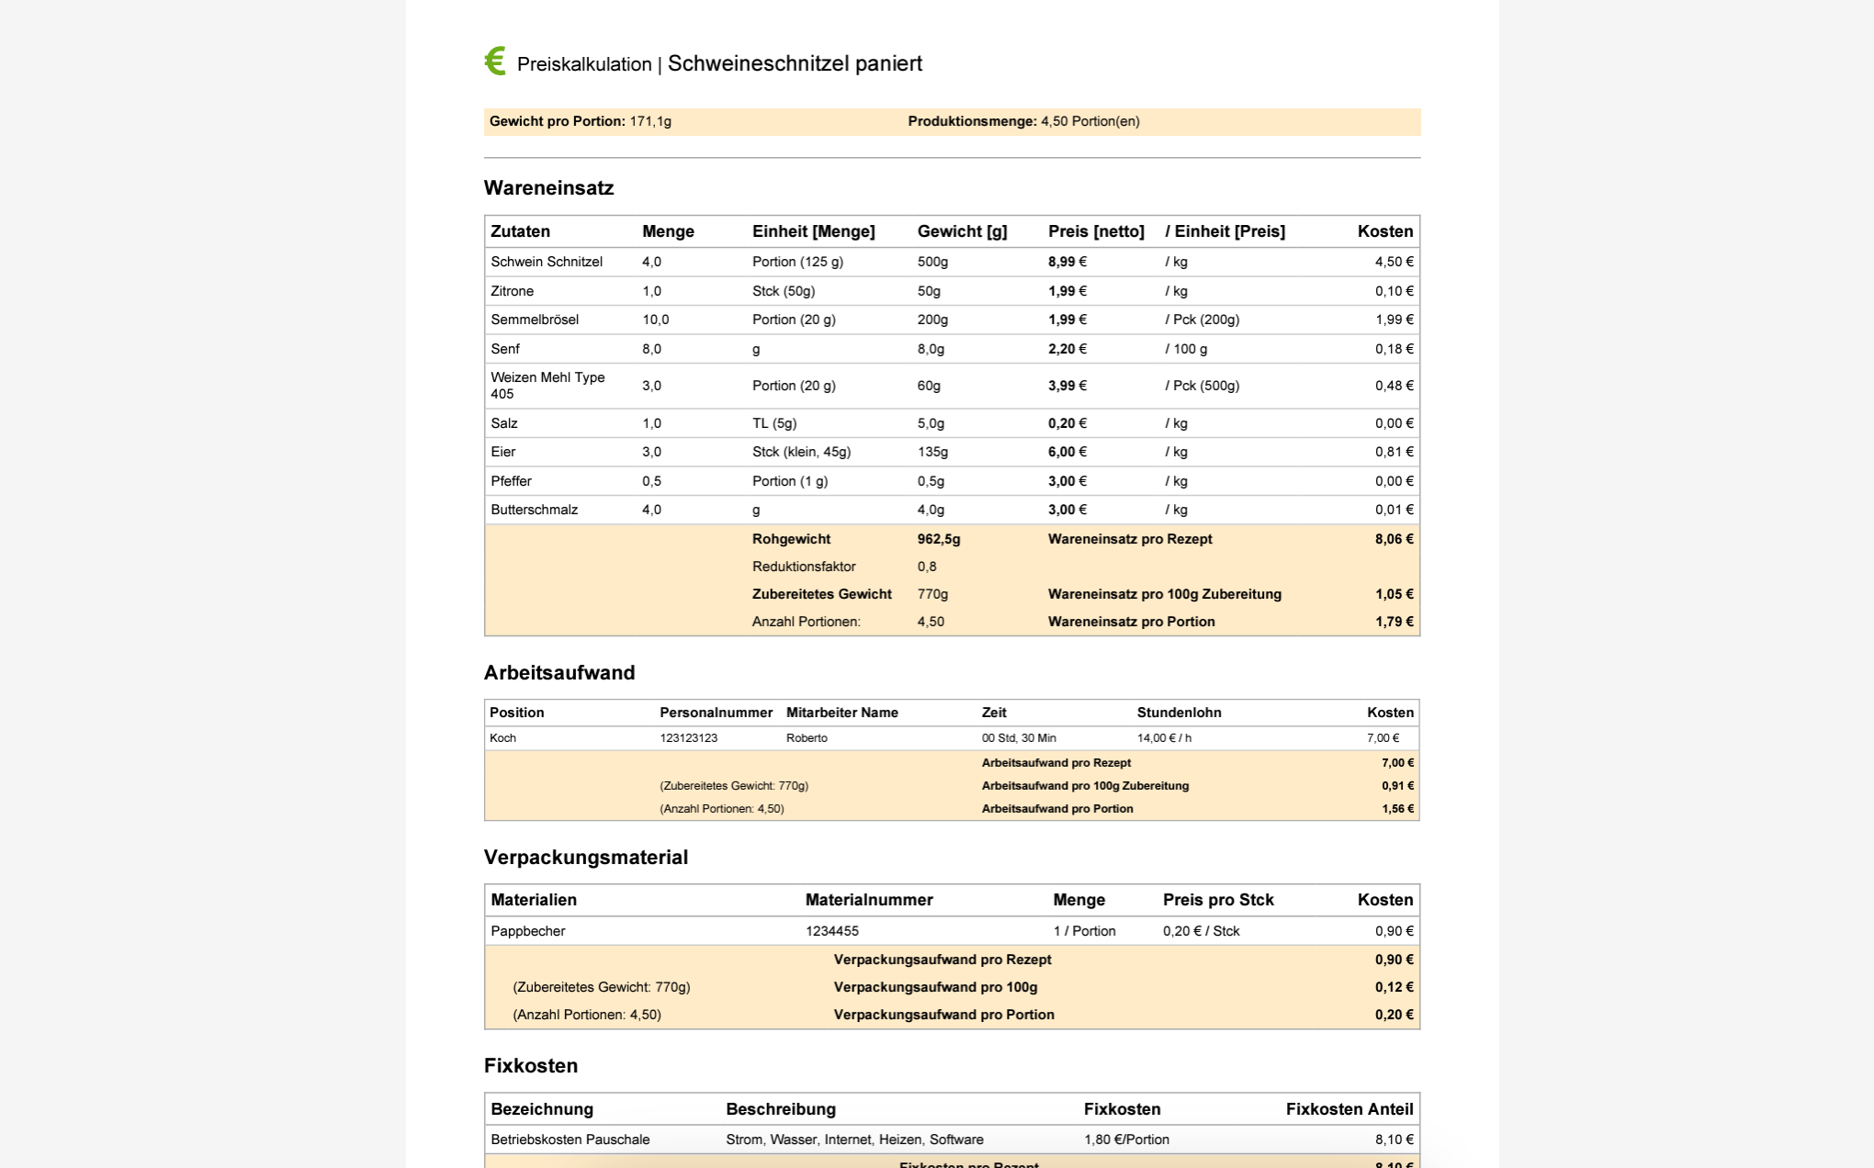
Task: Click the 4,50 € cost of Schwein Schnitzel
Action: tap(1394, 262)
